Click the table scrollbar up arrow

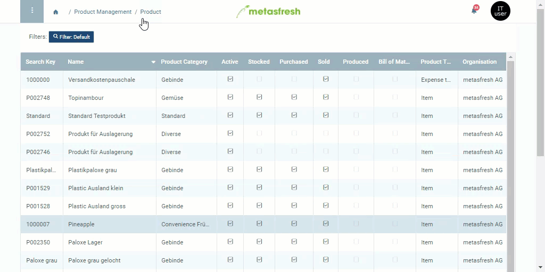(510, 57)
